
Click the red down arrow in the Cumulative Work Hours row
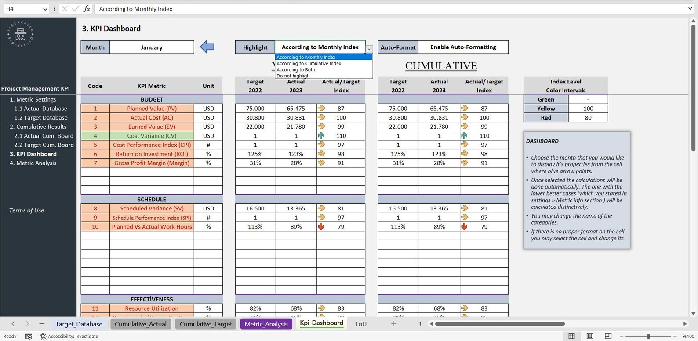coord(464,227)
